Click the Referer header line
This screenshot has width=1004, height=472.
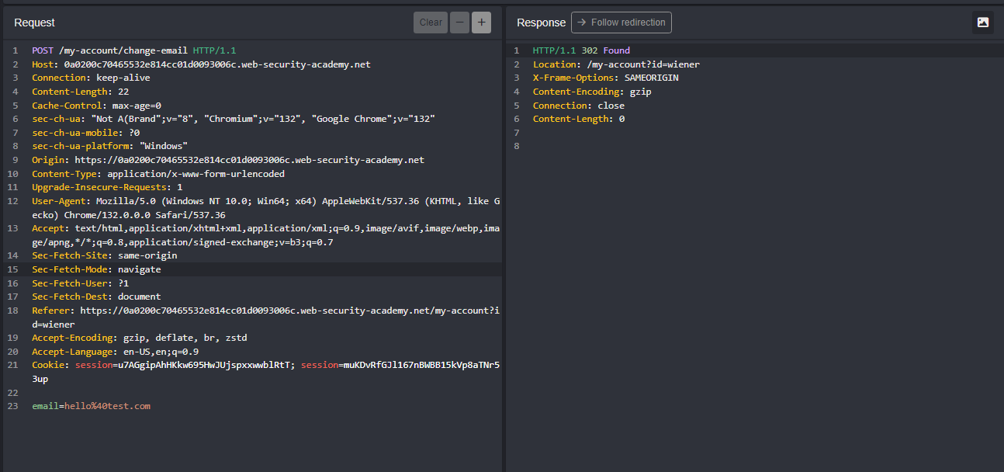(x=264, y=311)
